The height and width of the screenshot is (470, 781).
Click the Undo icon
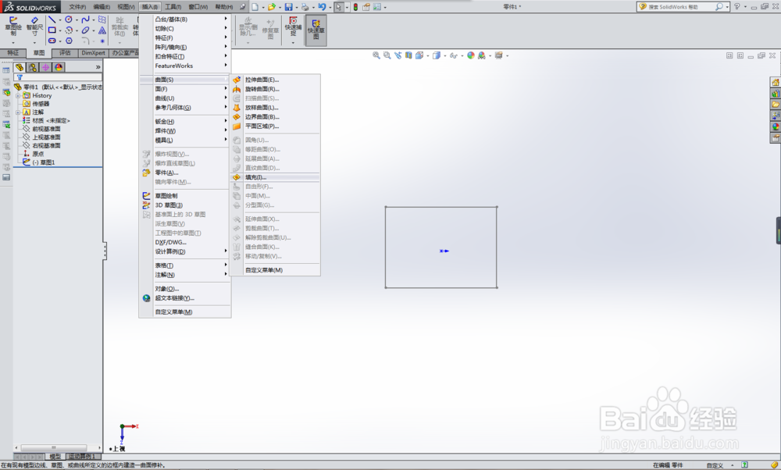tap(322, 6)
